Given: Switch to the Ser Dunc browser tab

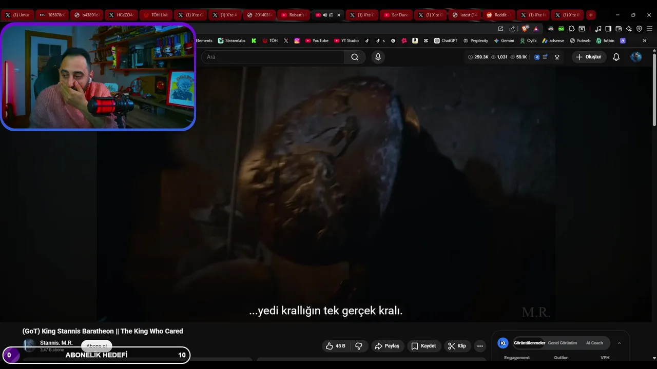Looking at the screenshot, I should click(396, 15).
